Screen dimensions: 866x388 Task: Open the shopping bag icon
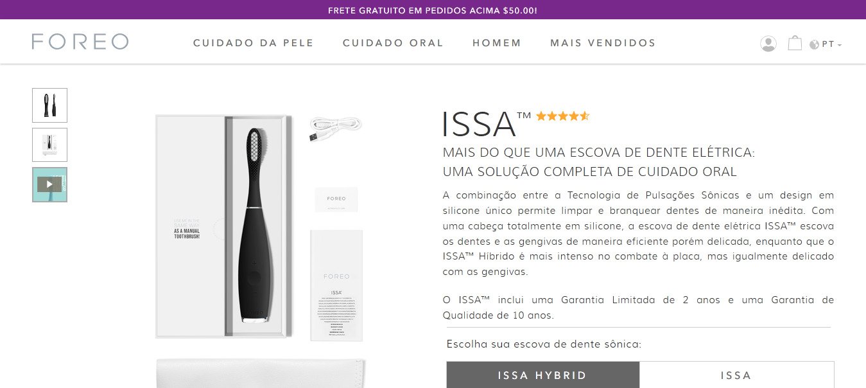795,43
